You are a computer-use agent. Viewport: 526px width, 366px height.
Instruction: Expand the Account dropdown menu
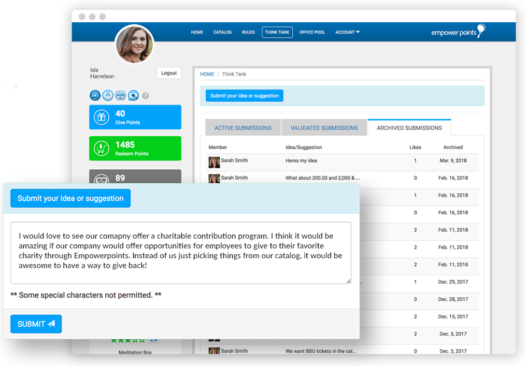point(347,32)
